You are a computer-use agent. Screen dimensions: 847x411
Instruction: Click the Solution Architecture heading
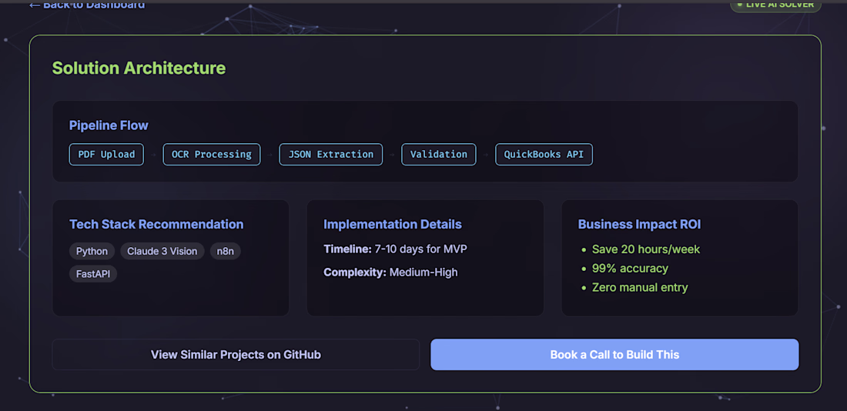pyautogui.click(x=139, y=68)
